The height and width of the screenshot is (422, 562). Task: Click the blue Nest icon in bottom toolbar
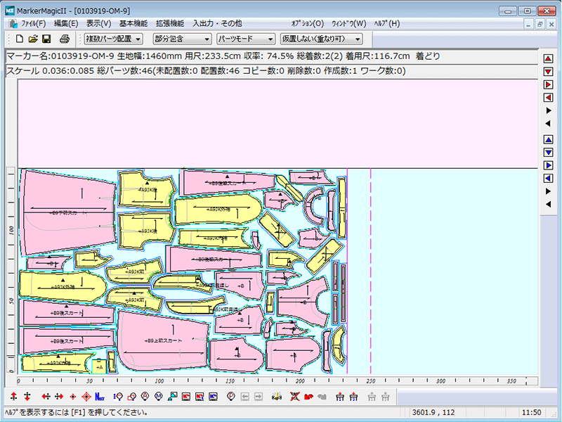(99, 397)
